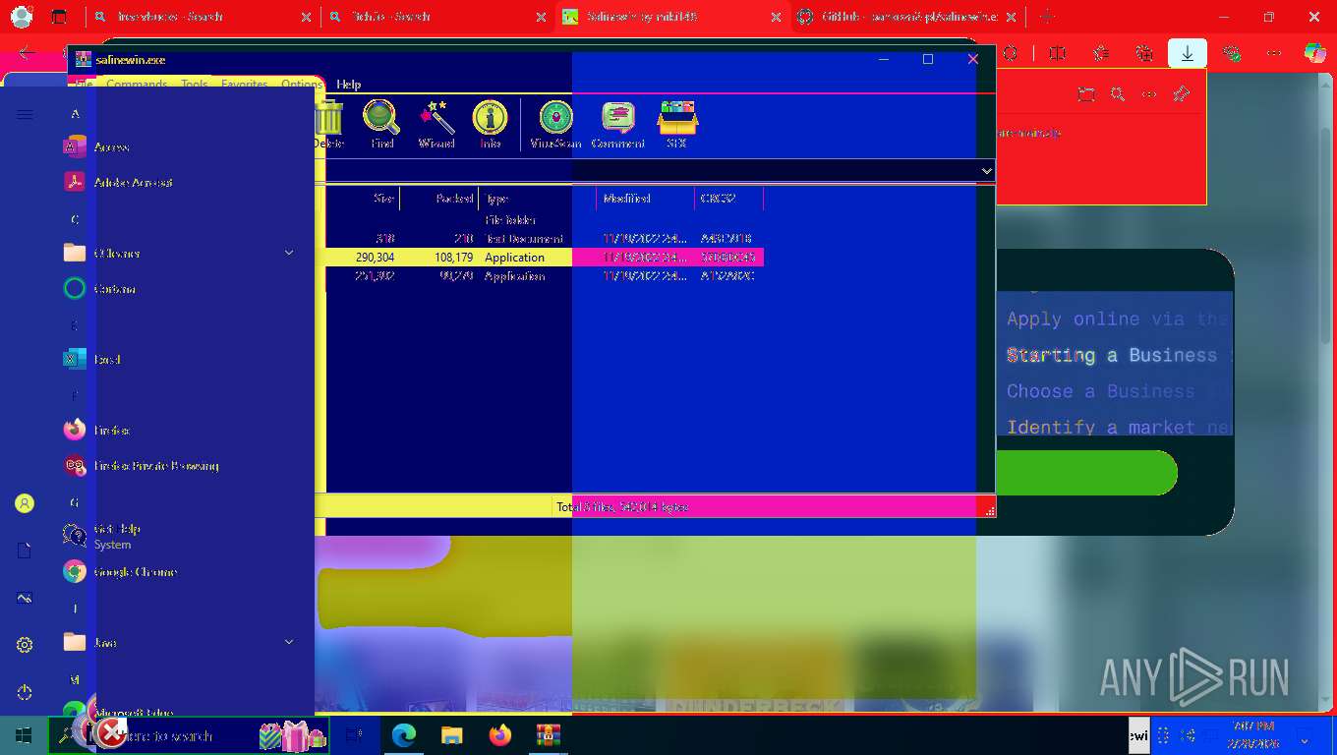Open Documents from the Start side rail
This screenshot has width=1337, height=755.
[25, 551]
